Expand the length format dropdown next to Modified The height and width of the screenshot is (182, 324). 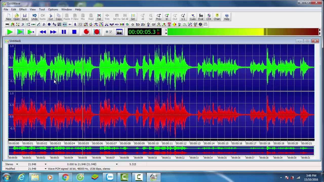point(46,169)
